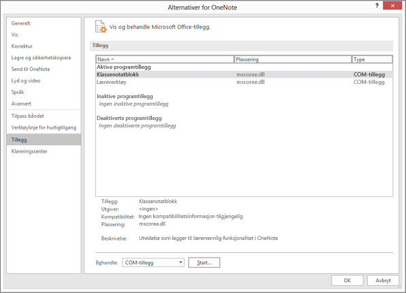Image resolution: width=406 pixels, height=293 pixels.
Task: Sort add-ins by Type column header
Action: 372,59
